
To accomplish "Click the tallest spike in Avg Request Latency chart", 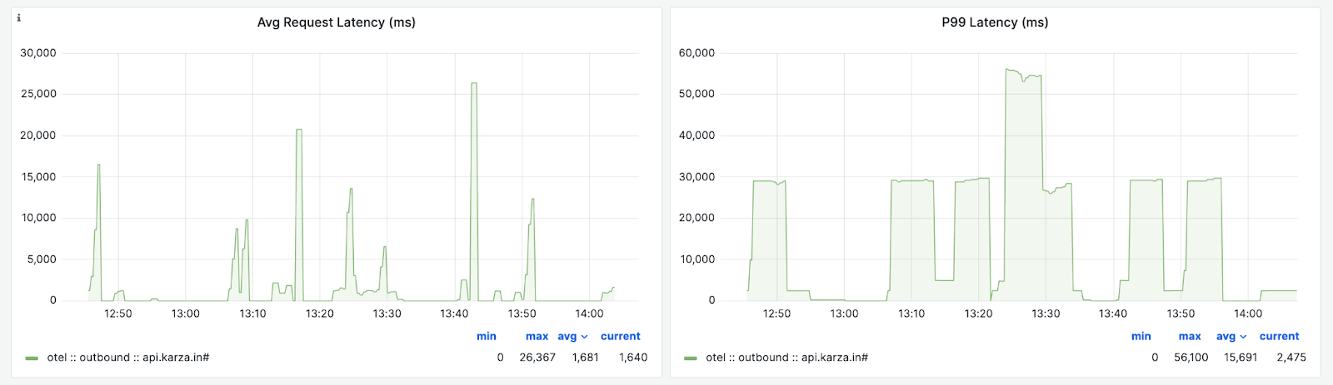I will 474,84.
